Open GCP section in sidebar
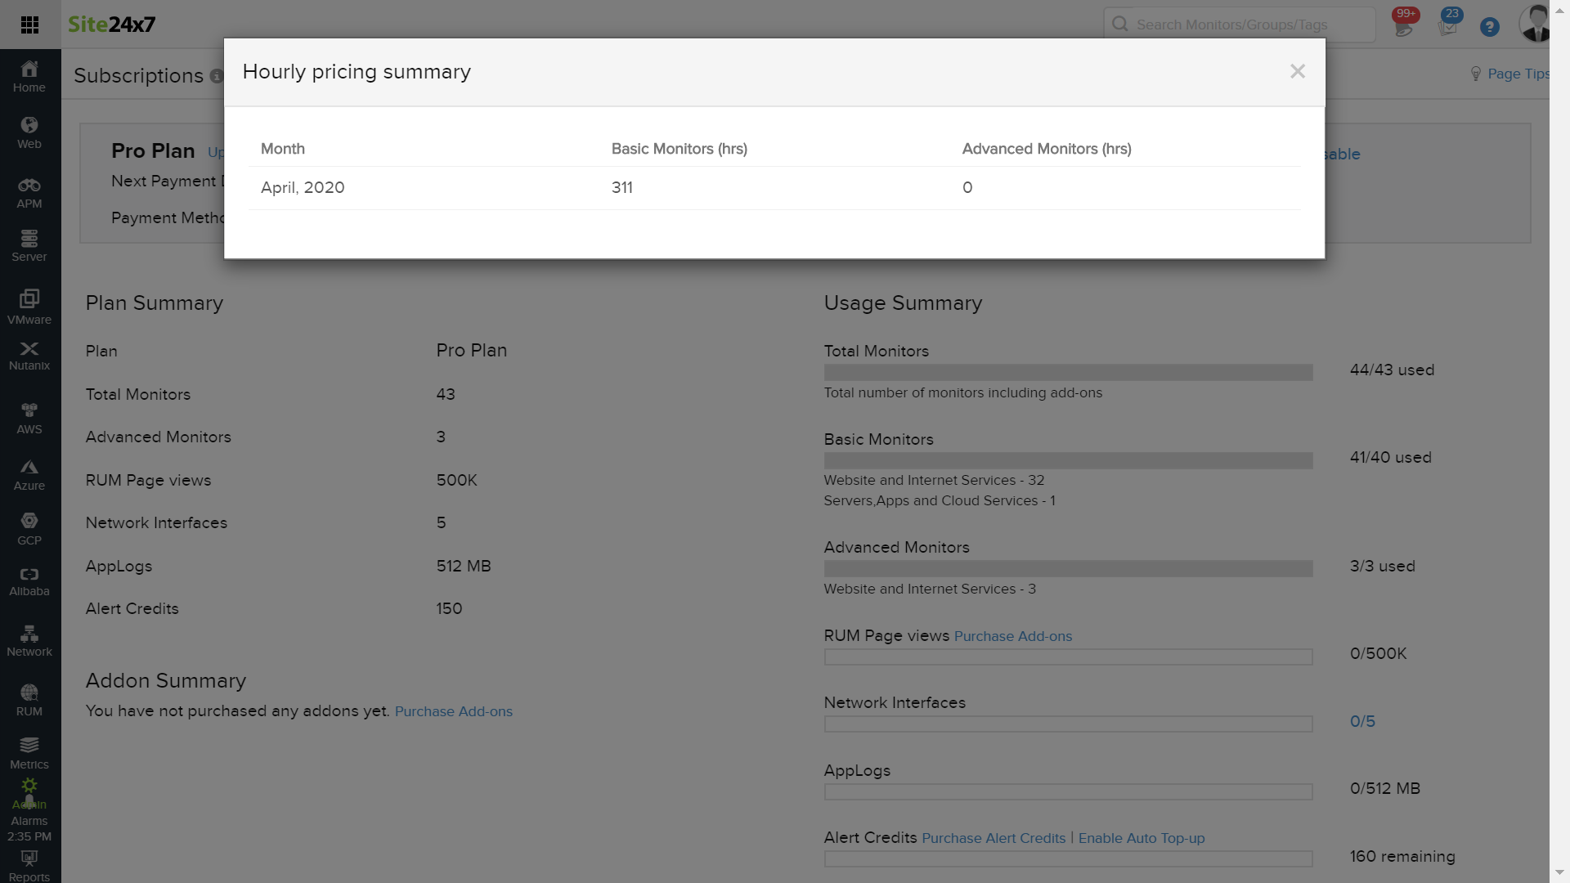 pyautogui.click(x=29, y=530)
